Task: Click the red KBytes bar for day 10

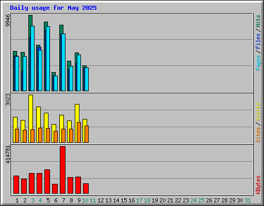Action: click(86, 188)
